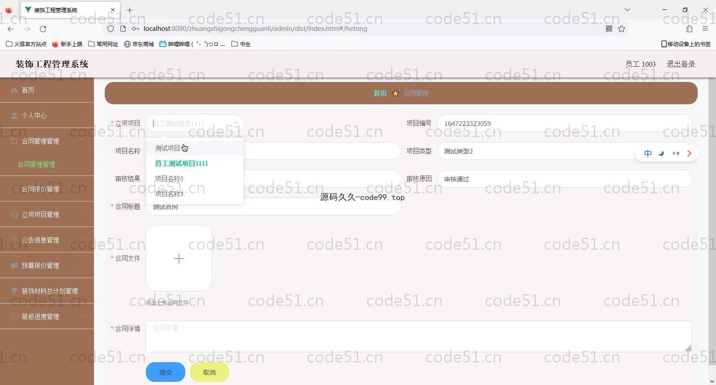Open Firefox application menu hamburger

pos(705,29)
